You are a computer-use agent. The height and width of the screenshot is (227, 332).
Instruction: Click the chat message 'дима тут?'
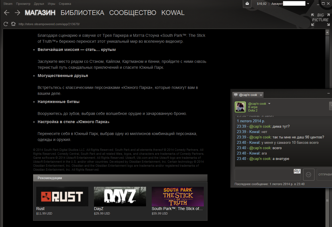(x=281, y=127)
